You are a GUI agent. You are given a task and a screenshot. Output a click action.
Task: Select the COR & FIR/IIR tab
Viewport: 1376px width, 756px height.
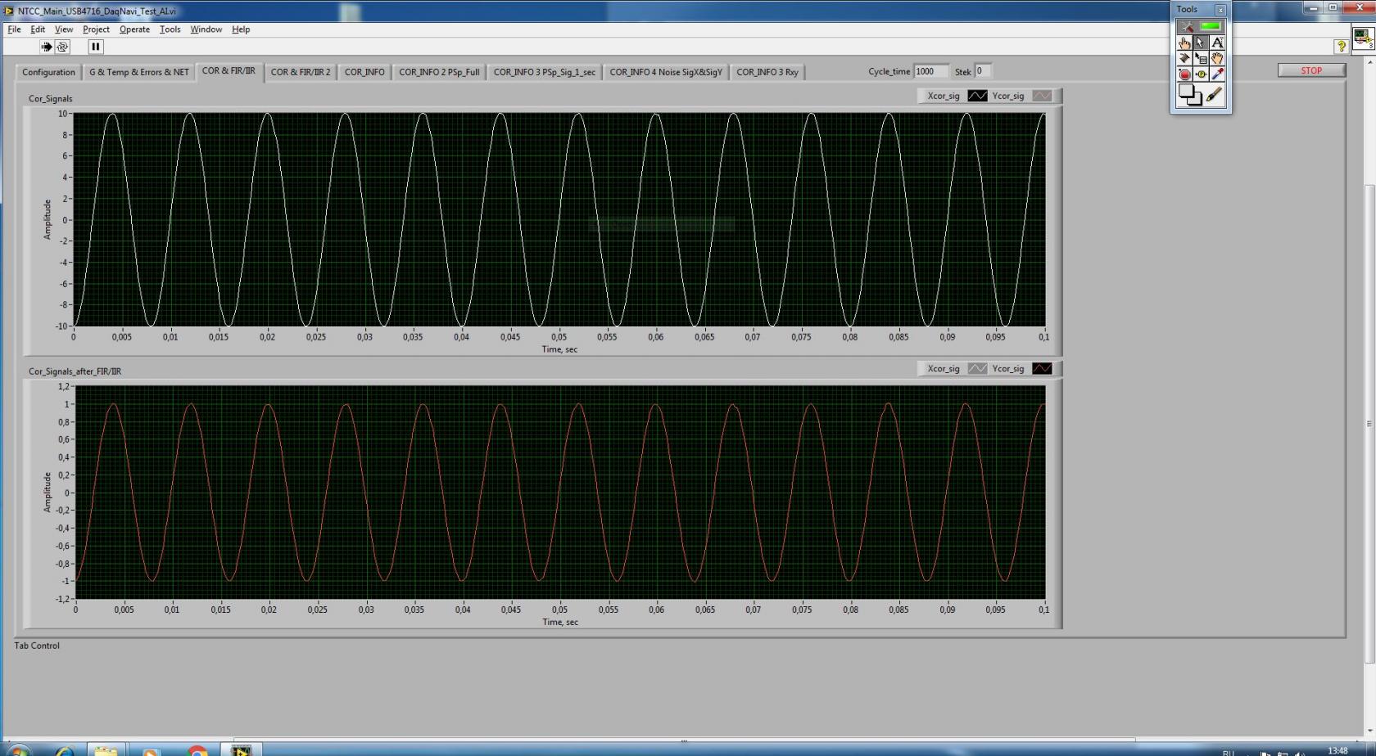point(229,71)
